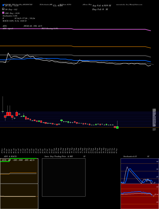Select the '200 Day = 0.58' label
Image resolution: width=159 pixels, height=209 pixels.
[x=12, y=13]
